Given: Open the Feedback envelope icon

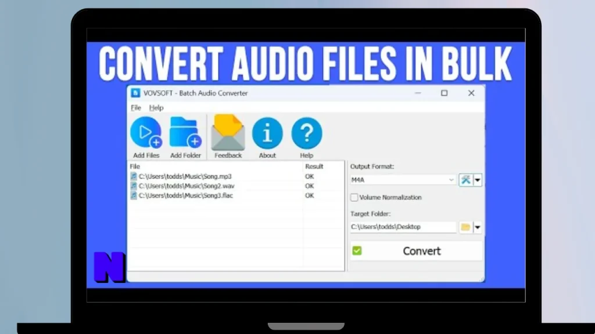Looking at the screenshot, I should click(x=228, y=133).
